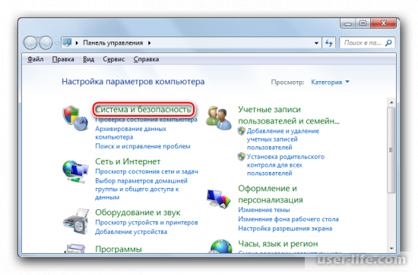The height and width of the screenshot is (275, 418).
Task: Click Установка родительского контроля link
Action: (285, 164)
